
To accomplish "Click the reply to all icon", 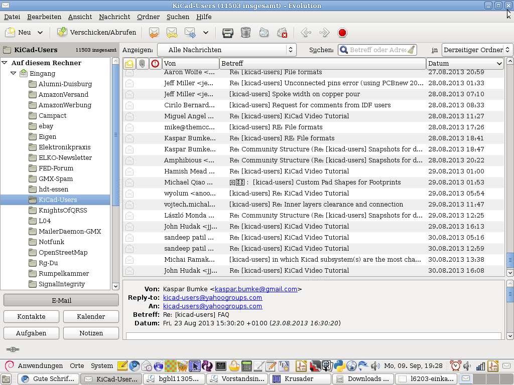I will coord(172,33).
